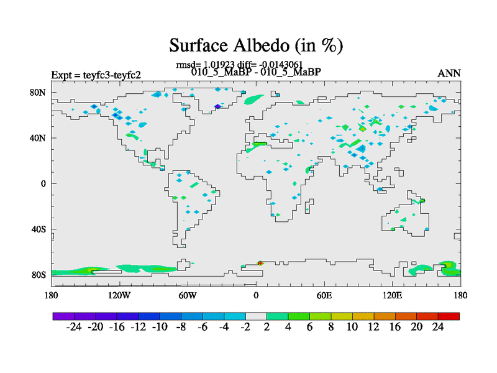Pick the white swatch between -2 and 2

pyautogui.click(x=256, y=316)
